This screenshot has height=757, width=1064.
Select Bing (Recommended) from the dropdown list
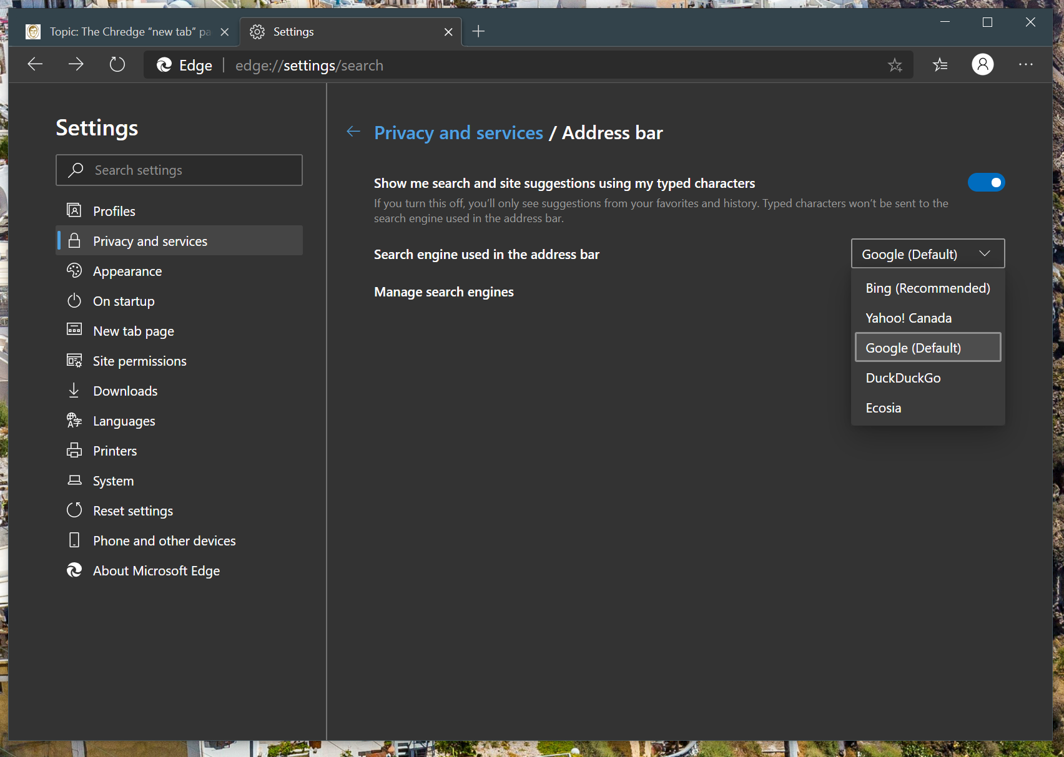click(x=927, y=288)
